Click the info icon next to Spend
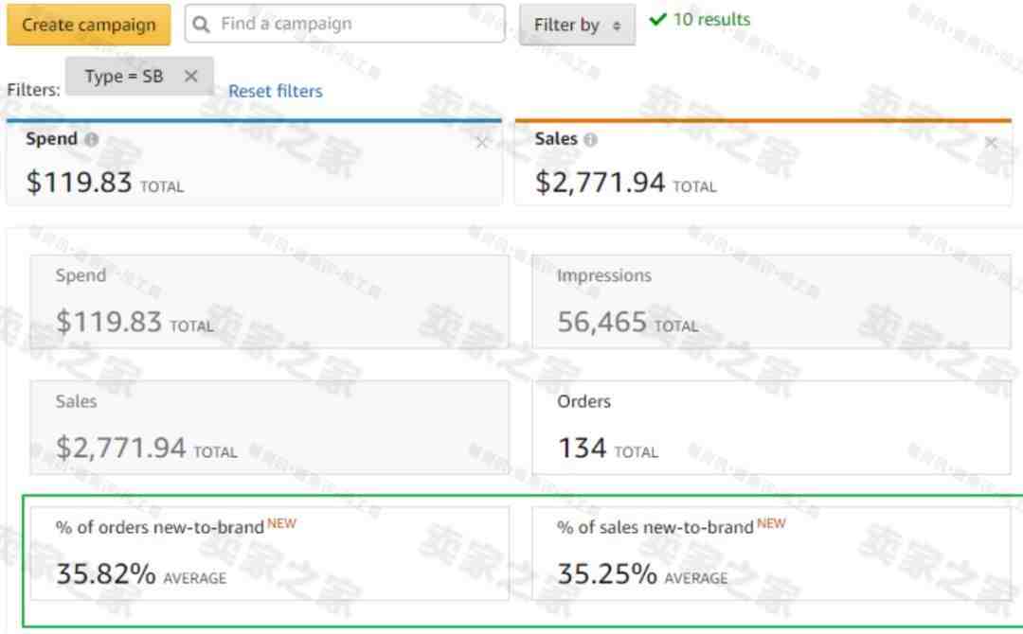 coord(91,139)
